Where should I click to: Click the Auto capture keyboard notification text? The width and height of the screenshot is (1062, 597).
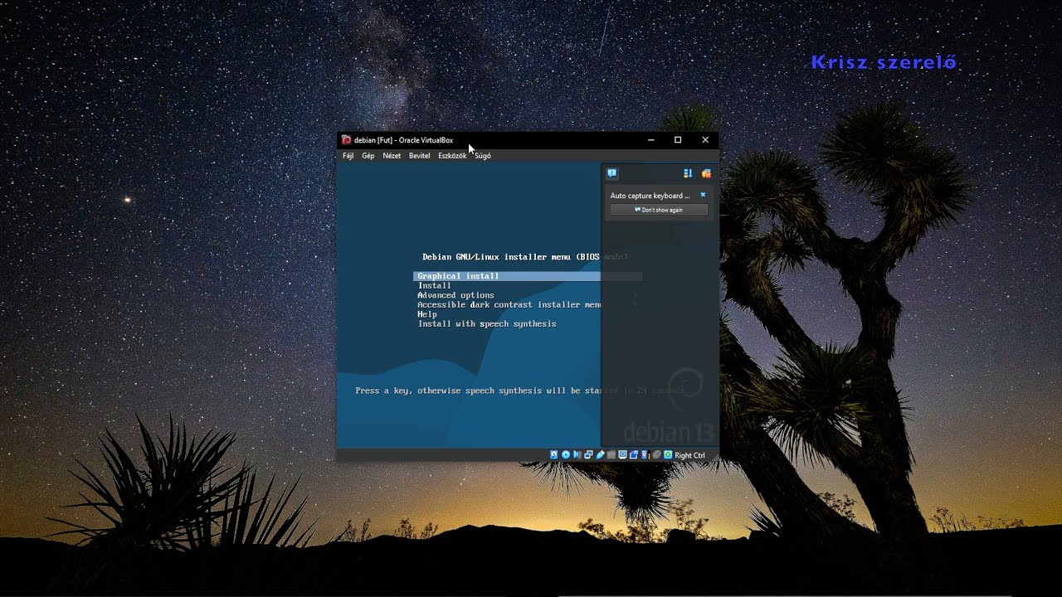click(x=650, y=196)
